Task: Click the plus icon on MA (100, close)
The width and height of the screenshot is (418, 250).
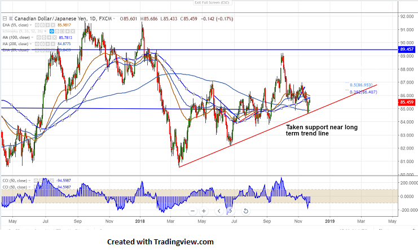Action: 49,37
